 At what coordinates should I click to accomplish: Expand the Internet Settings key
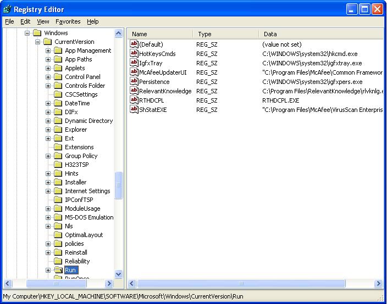click(48, 191)
